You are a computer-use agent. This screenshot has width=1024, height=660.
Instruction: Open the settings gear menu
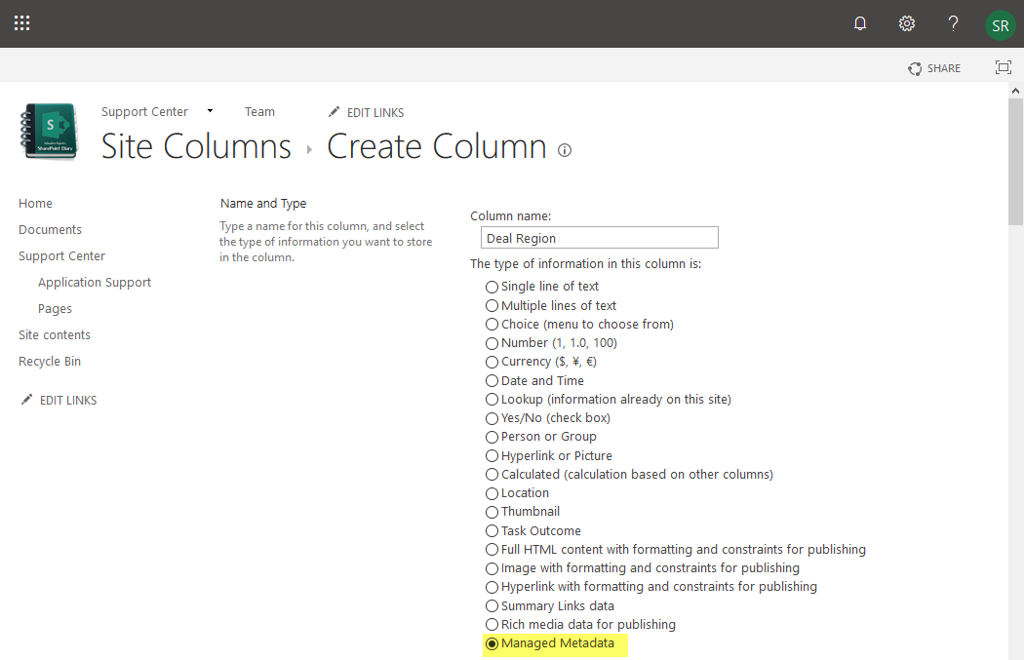pos(906,22)
